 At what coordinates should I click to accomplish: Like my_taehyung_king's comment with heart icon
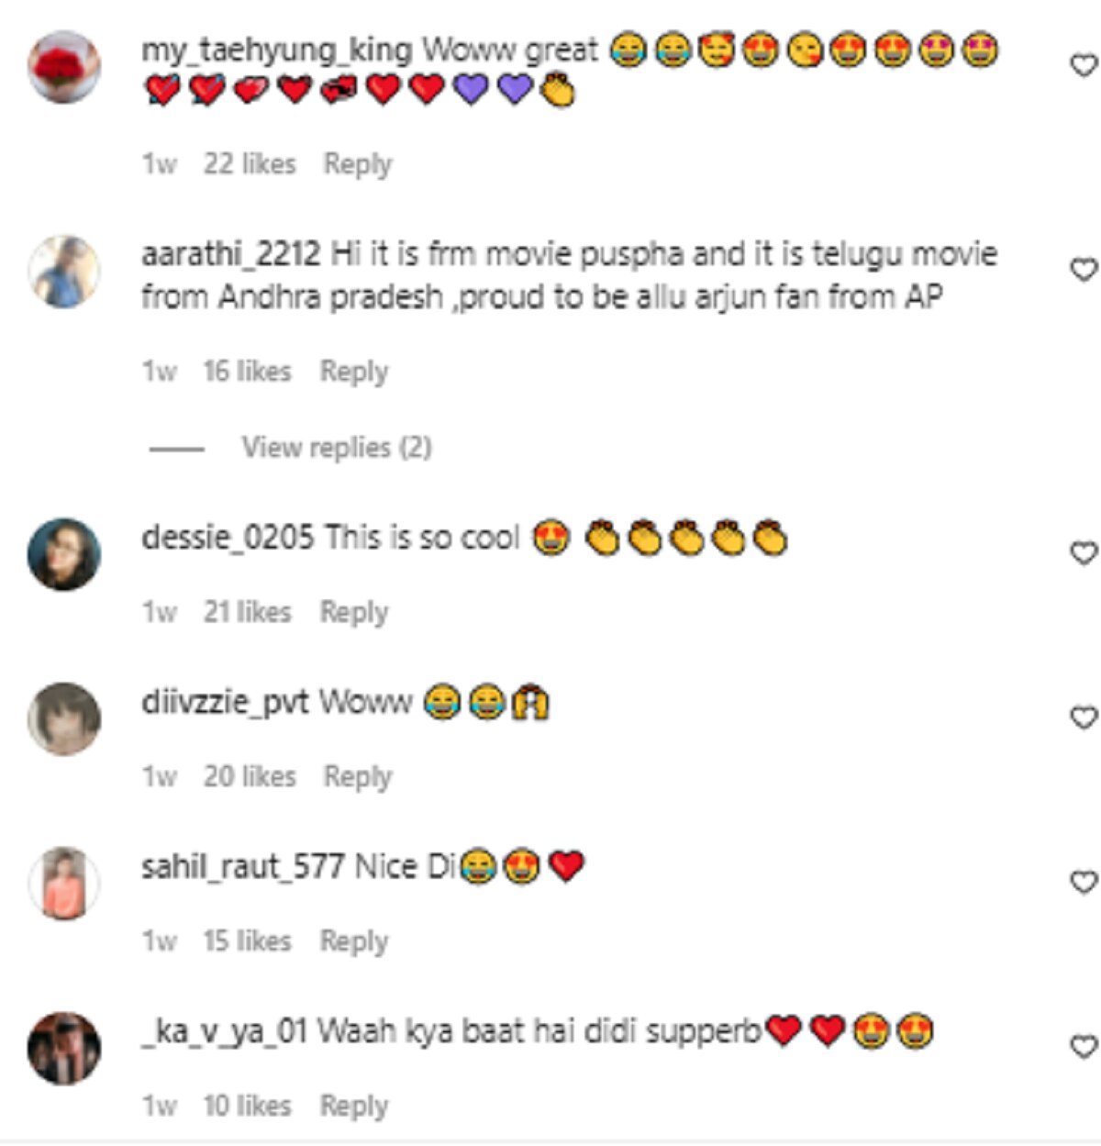pyautogui.click(x=1084, y=65)
